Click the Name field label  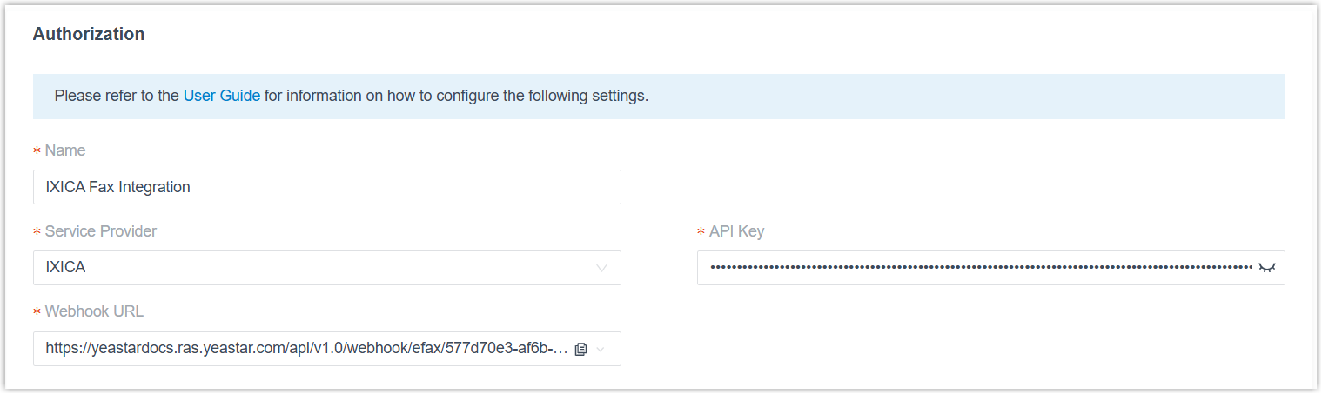[65, 150]
